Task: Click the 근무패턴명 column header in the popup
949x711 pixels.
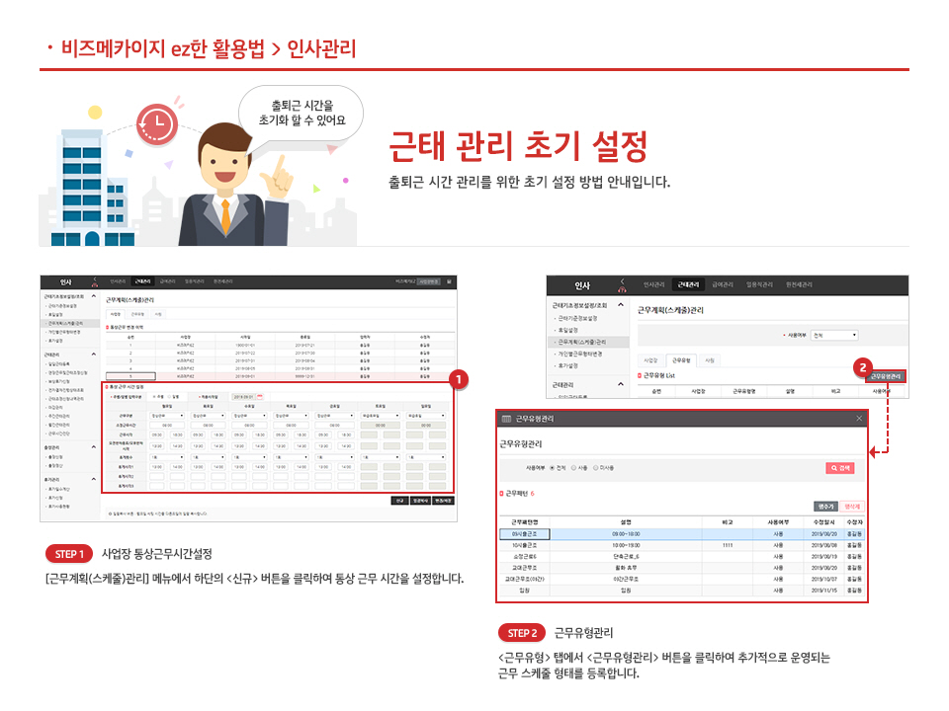Action: click(x=525, y=522)
